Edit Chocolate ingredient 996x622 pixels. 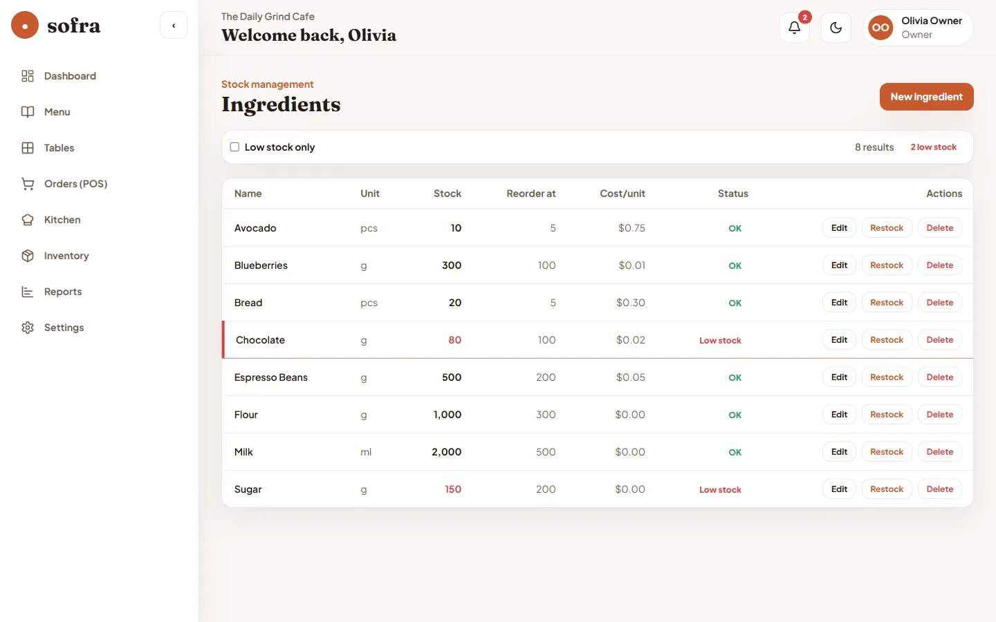(x=839, y=340)
